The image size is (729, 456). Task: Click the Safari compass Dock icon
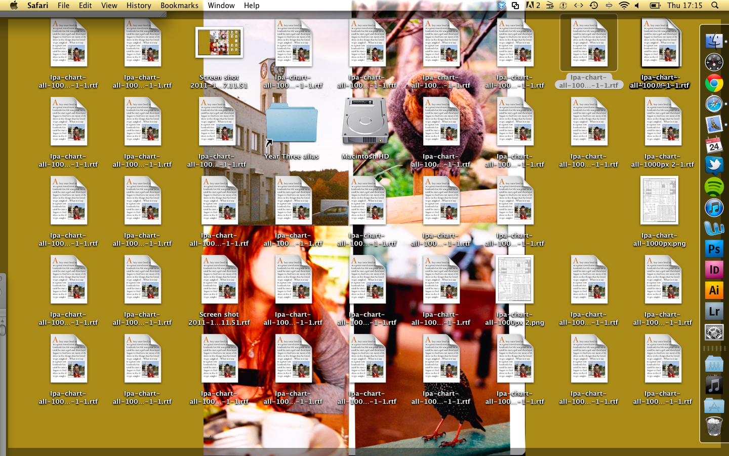714,104
